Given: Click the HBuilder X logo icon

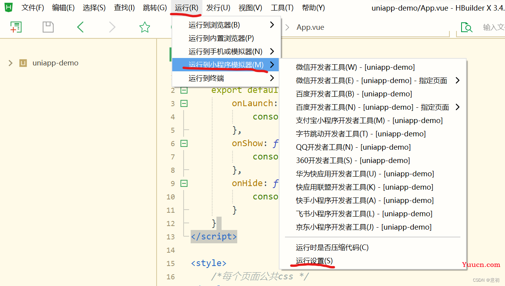Looking at the screenshot, I should point(9,7).
